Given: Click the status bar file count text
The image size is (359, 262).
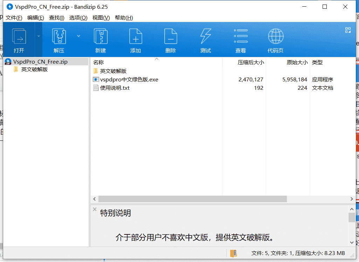Looking at the screenshot, I should click(298, 253).
